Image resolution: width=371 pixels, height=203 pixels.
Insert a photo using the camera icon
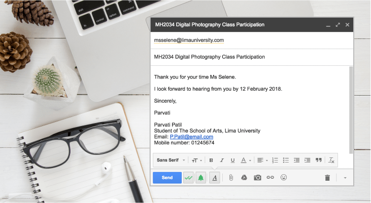tap(257, 178)
